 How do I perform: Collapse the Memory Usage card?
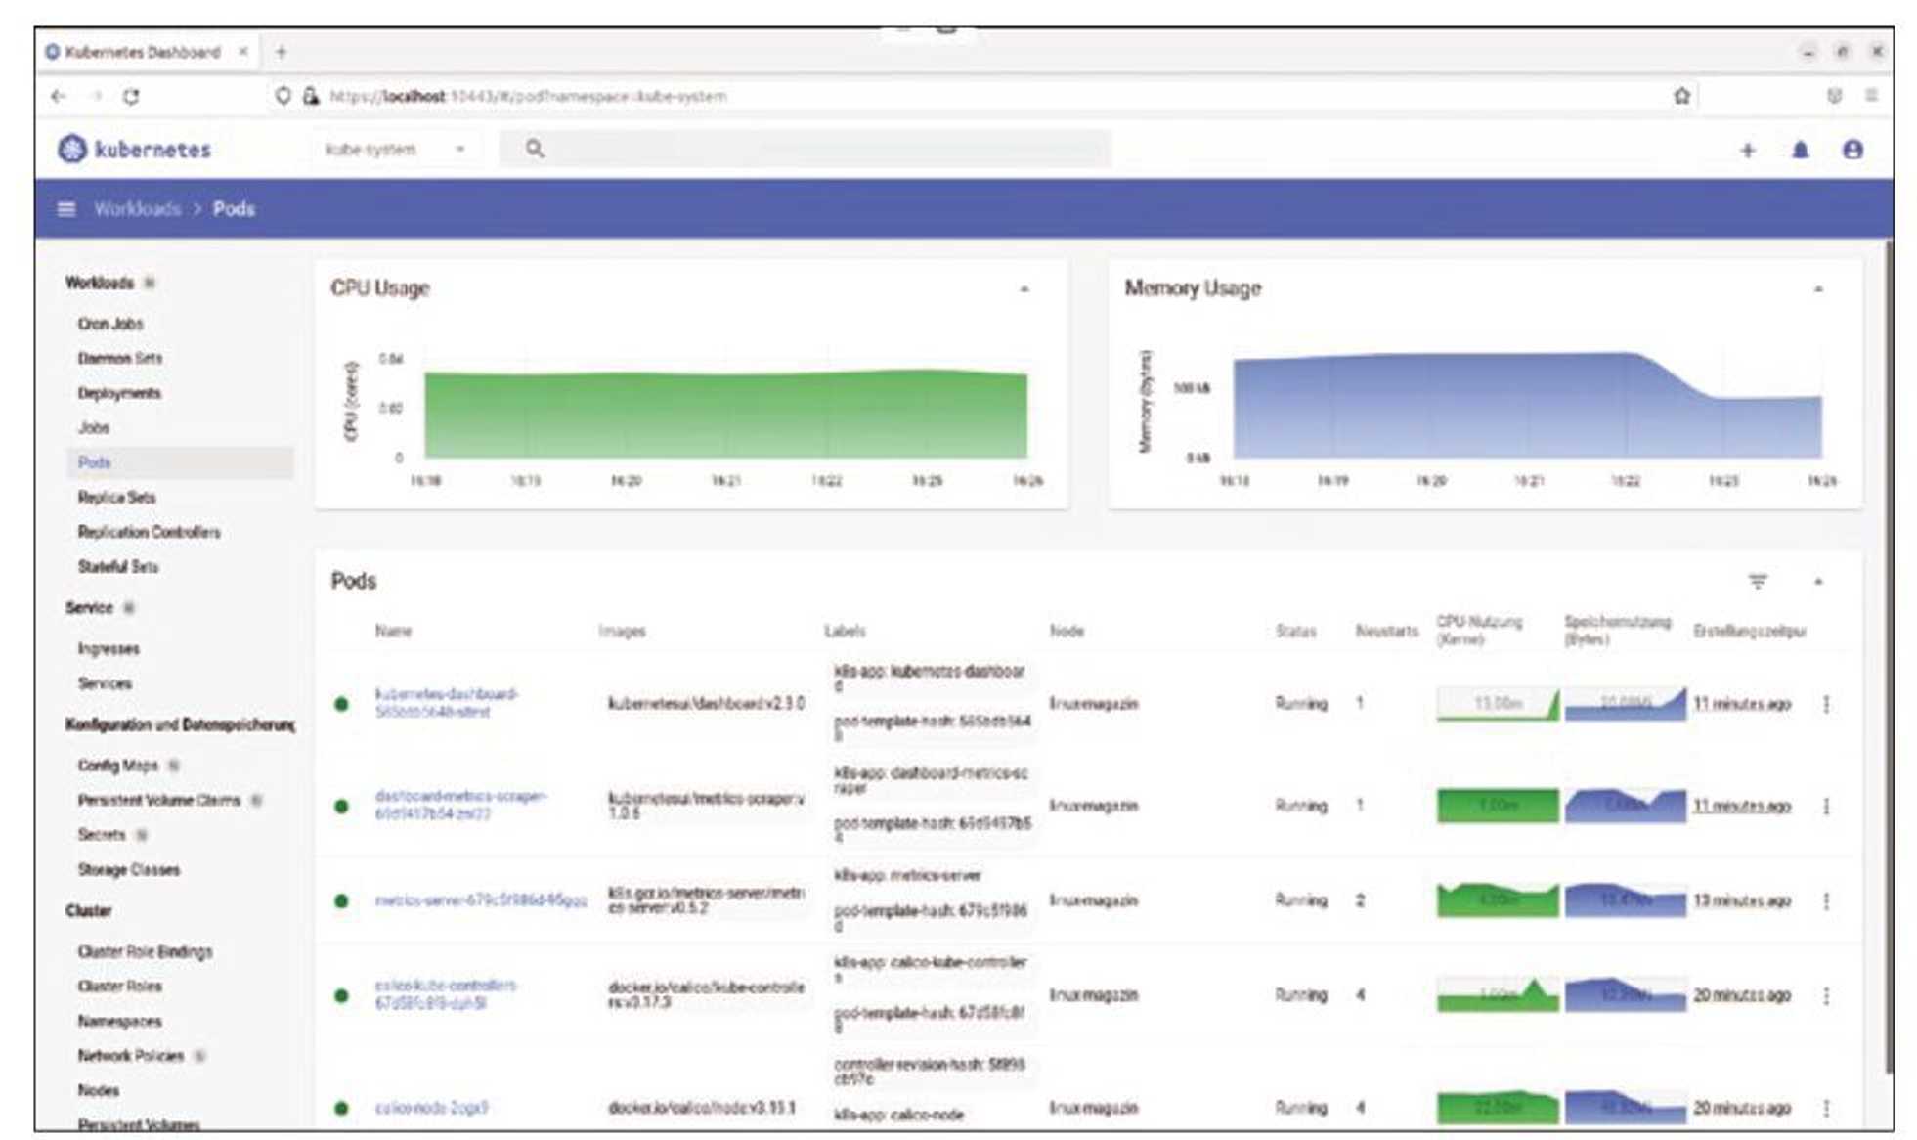tap(1818, 289)
